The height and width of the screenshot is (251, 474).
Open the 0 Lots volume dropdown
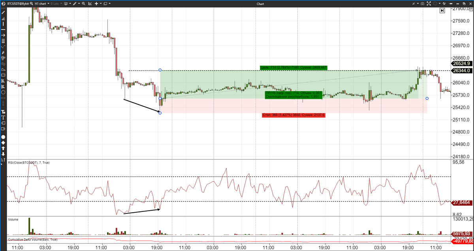tap(56, 4)
